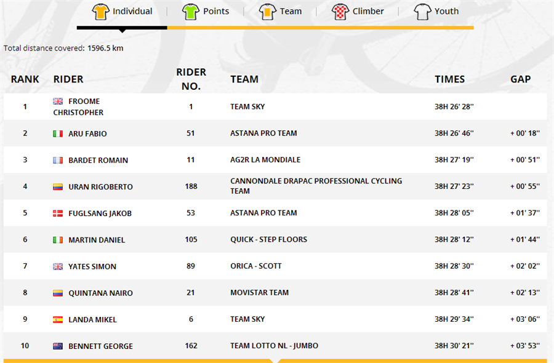Select rider BENNETT GEORGE

[x=101, y=346]
